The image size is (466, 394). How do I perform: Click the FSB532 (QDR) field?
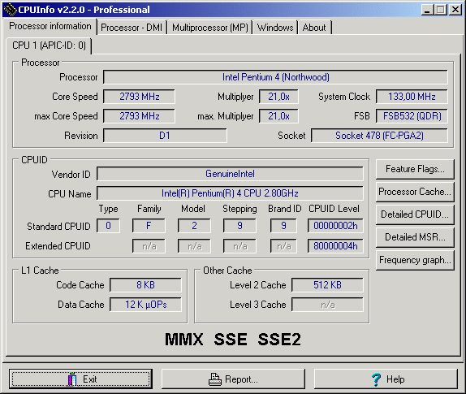[412, 116]
